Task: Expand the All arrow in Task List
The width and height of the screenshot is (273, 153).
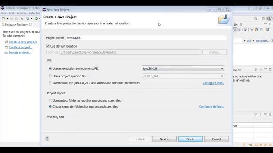Action: click(245, 41)
